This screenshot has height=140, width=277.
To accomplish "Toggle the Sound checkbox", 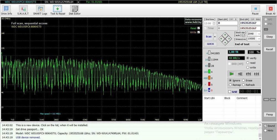I will (265, 126).
